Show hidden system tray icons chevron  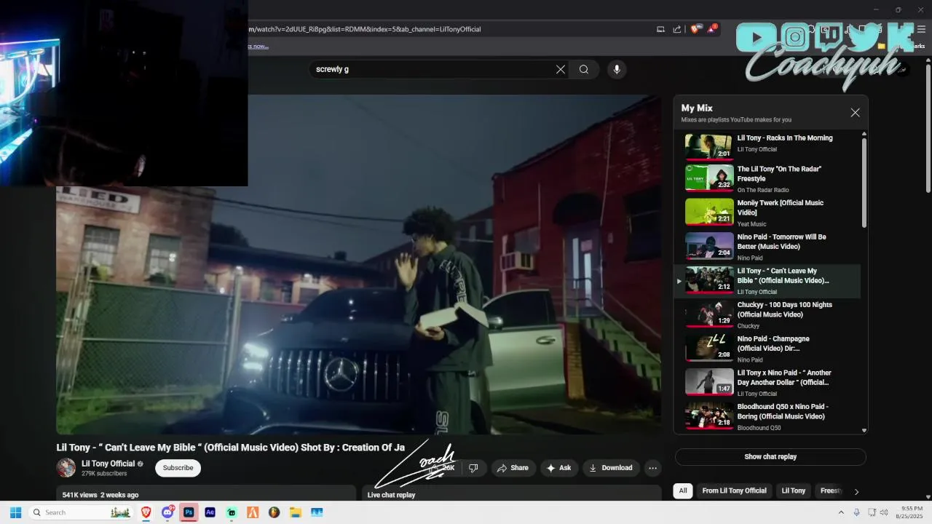coord(841,512)
